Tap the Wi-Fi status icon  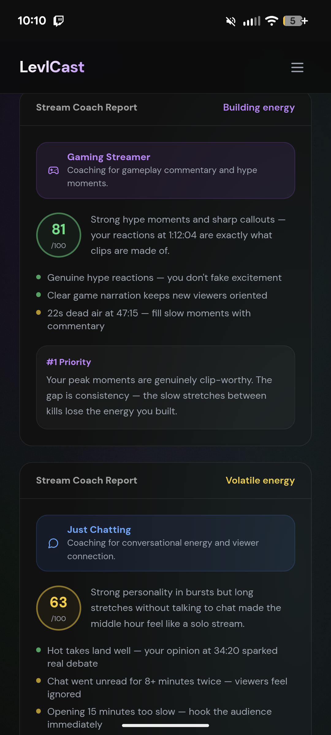[272, 21]
